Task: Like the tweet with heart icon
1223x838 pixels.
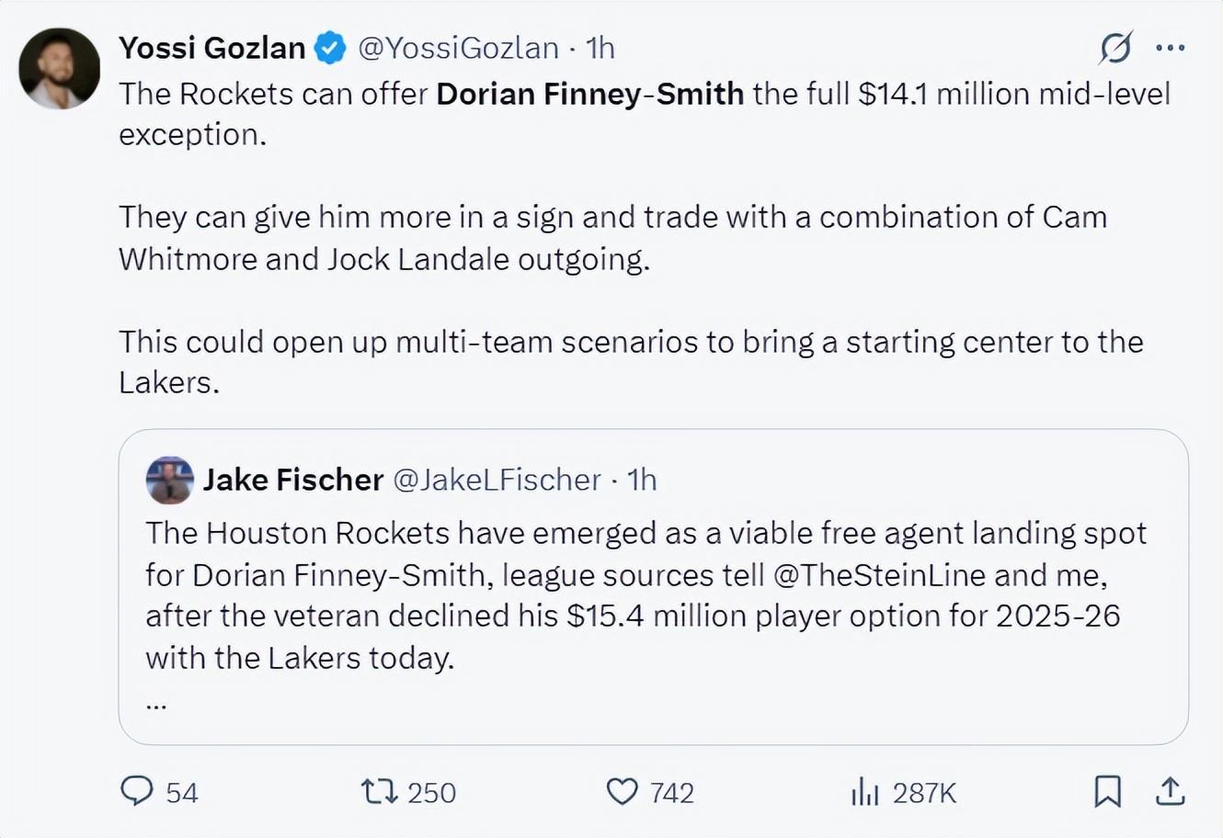Action: point(623,791)
